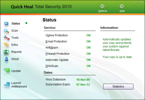Open the Tools section
This screenshot has height=100, width=145.
15,38
